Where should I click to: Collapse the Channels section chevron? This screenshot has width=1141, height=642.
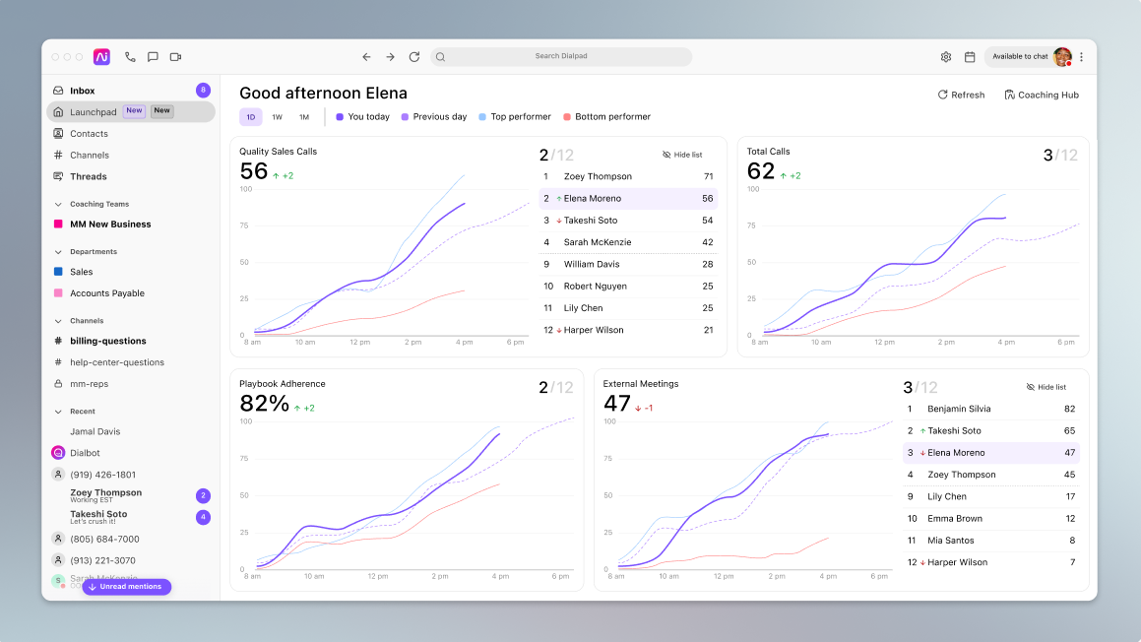58,321
